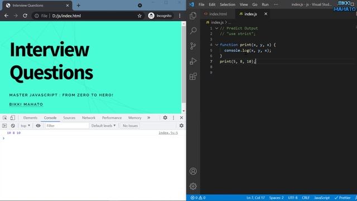Click Ln 7, Col 17 in status bar

[255, 198]
